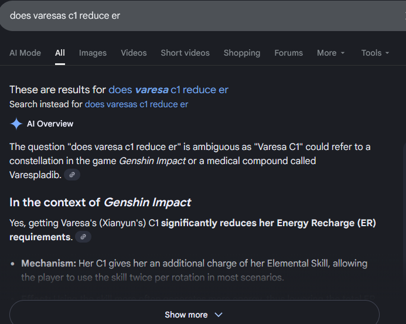This screenshot has width=406, height=324.
Task: Click the AI Overview sparkle icon
Action: point(16,124)
